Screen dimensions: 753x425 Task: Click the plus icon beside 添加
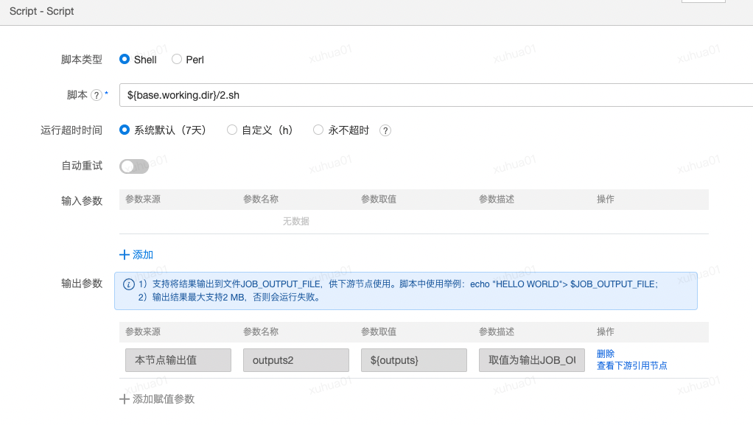pyautogui.click(x=124, y=255)
